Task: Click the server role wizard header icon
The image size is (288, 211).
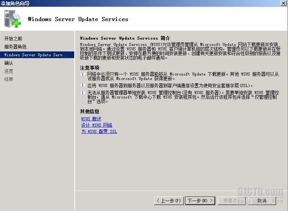Action: [13, 19]
